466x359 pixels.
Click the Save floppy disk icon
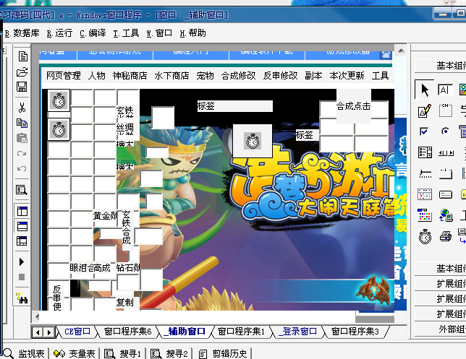coord(22,87)
